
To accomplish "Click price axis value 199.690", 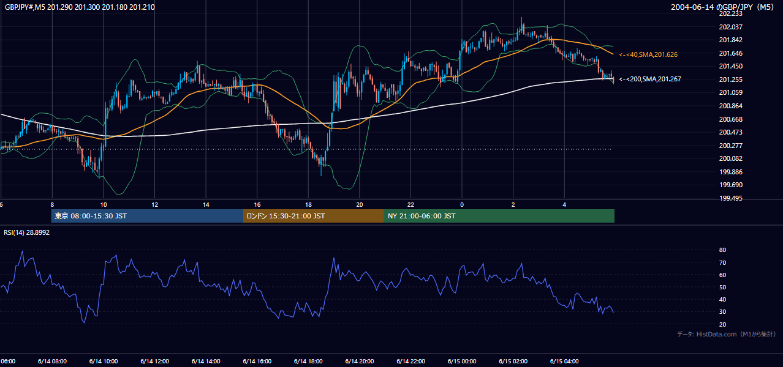I will [x=730, y=185].
